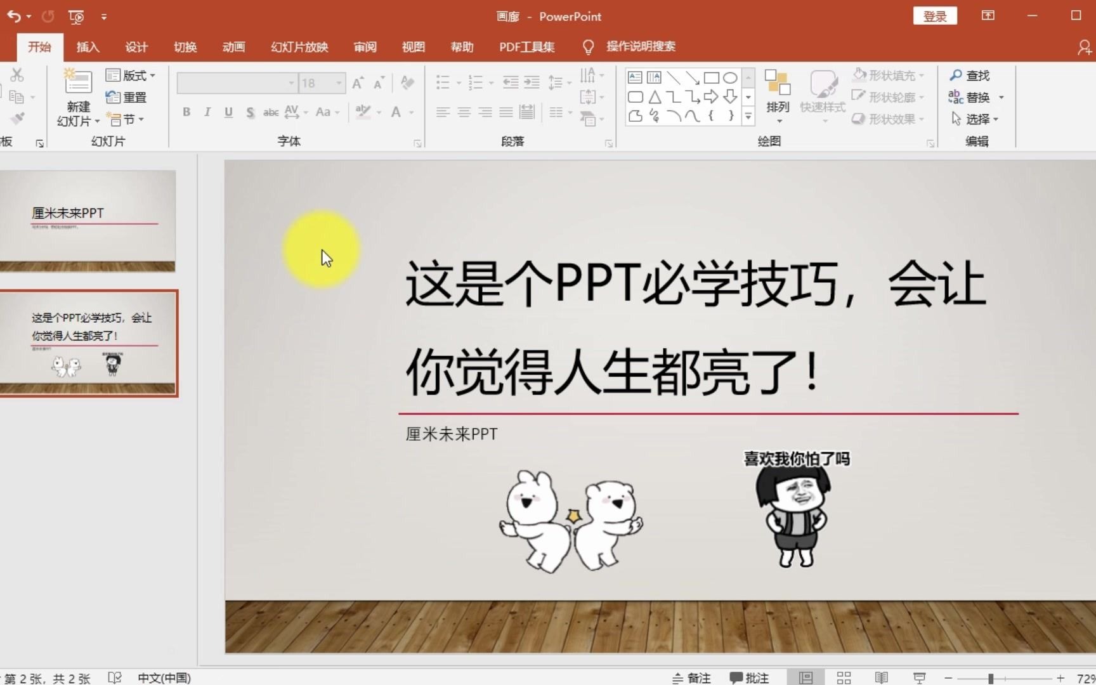Toggle Strikethrough formatting
Image resolution: width=1096 pixels, height=685 pixels.
[271, 112]
